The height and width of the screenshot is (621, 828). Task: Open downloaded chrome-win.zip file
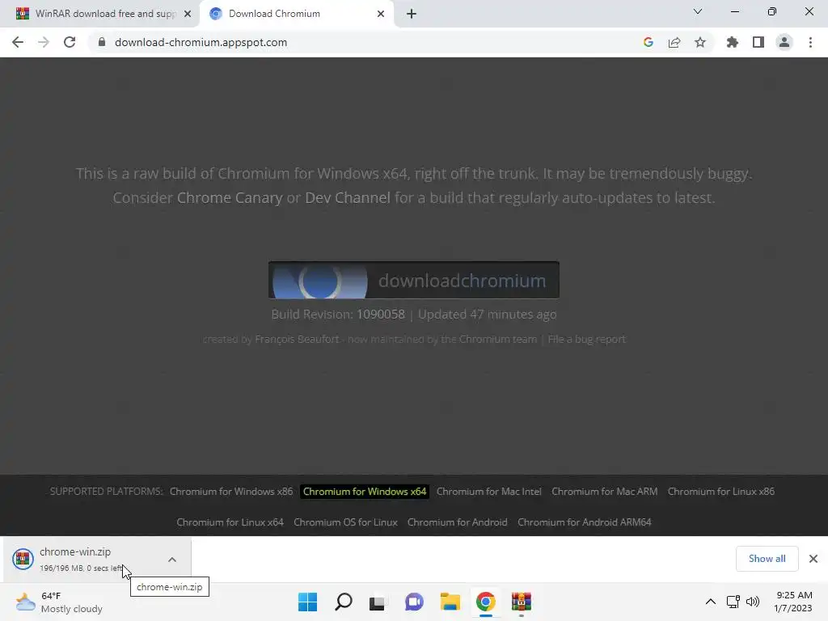[x=79, y=560]
